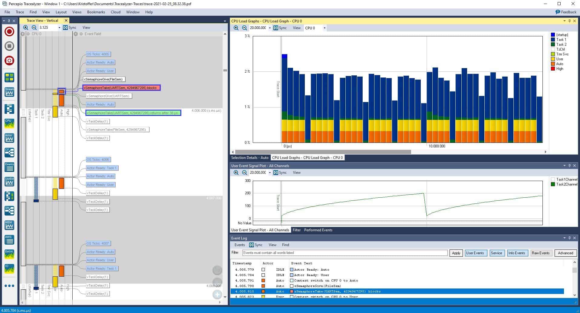Open the Events list from the sidebar
580x313 pixels.
pos(9,167)
